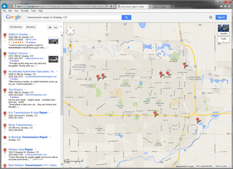Click map marker A on 28th St
233x169 pixels.
[x=155, y=114]
